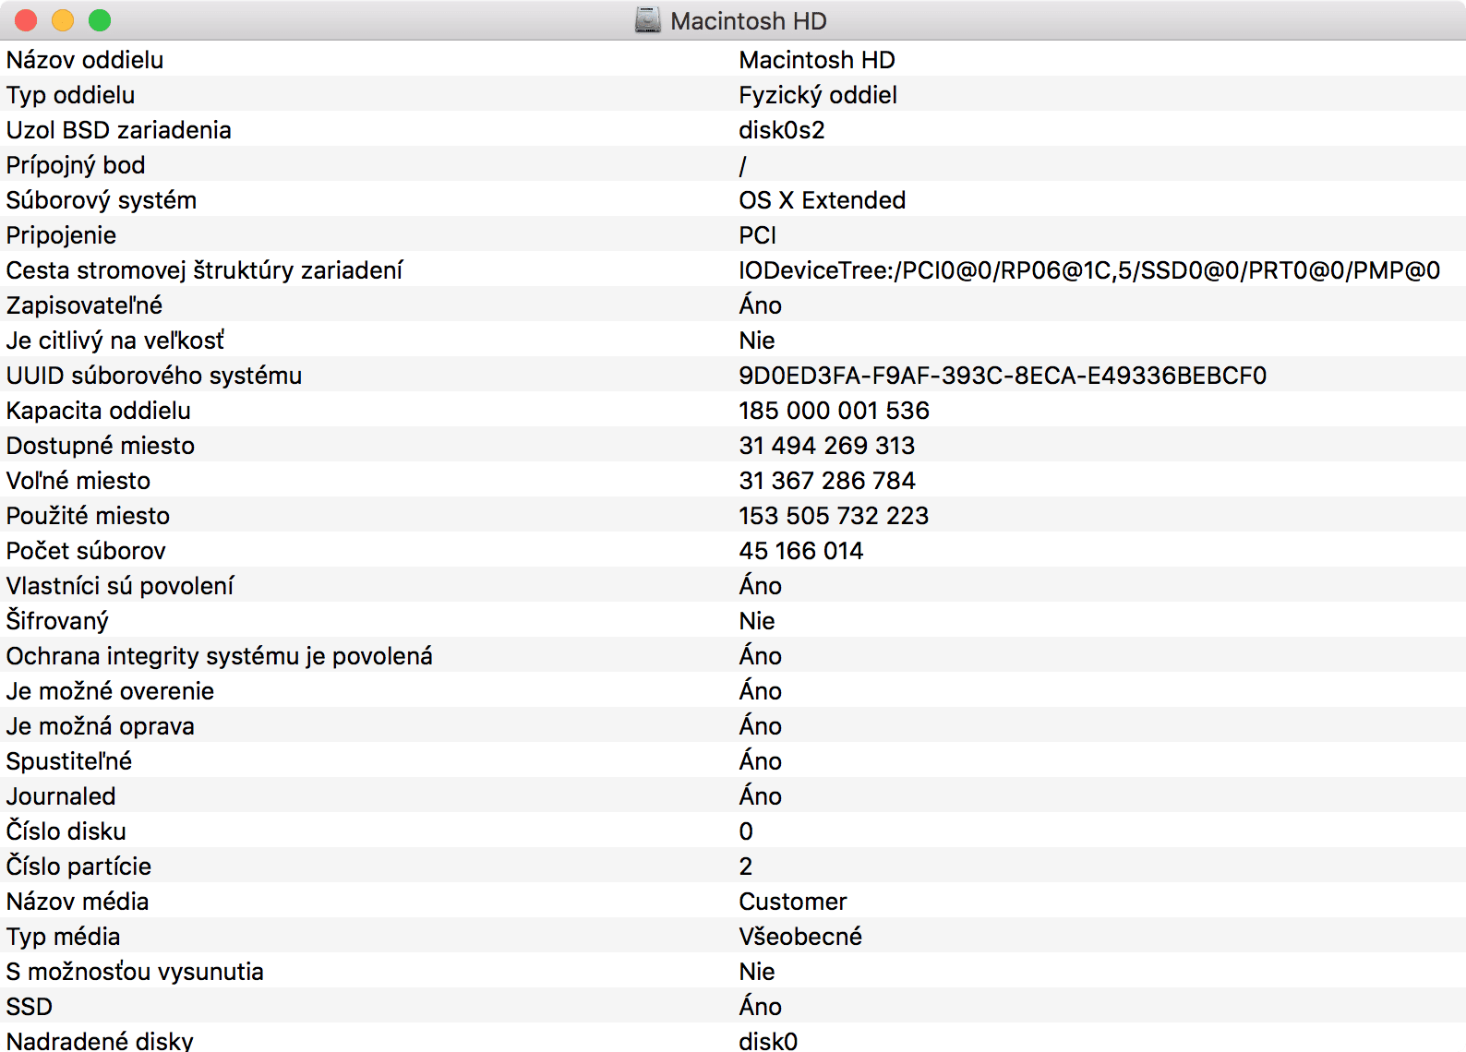Click the 'Kapacita oddielu' label

point(99,411)
